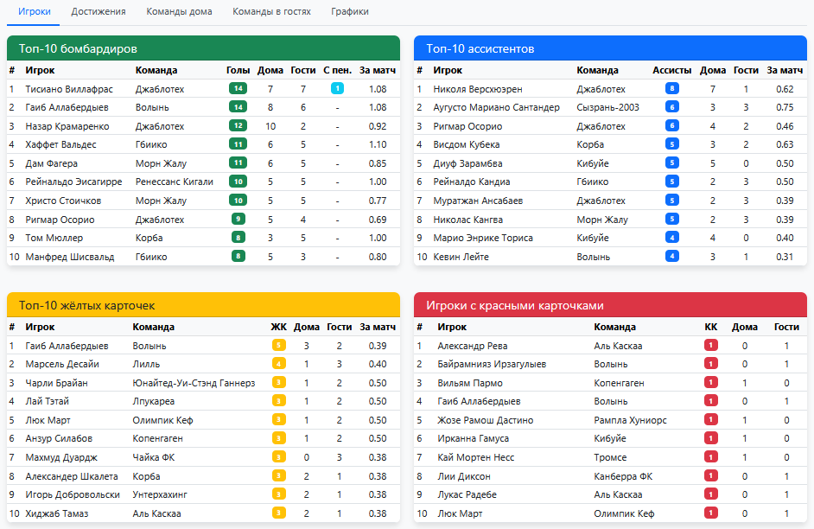Go to the Команды в гостях tab
Viewport: 814px width, 529px height.
click(271, 12)
